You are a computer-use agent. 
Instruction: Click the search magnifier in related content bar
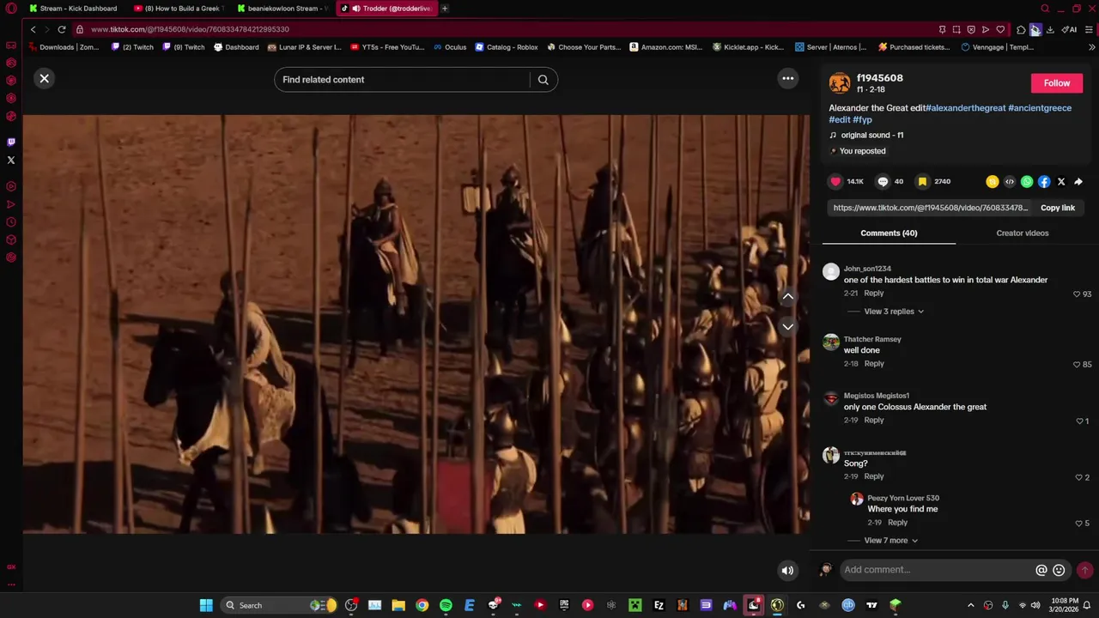tap(543, 80)
